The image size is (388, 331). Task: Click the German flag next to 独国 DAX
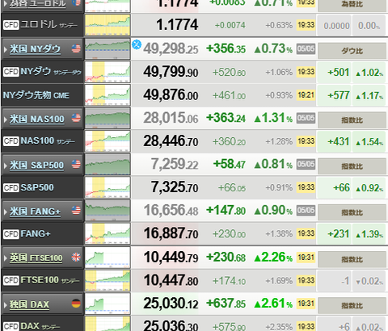pyautogui.click(x=76, y=304)
